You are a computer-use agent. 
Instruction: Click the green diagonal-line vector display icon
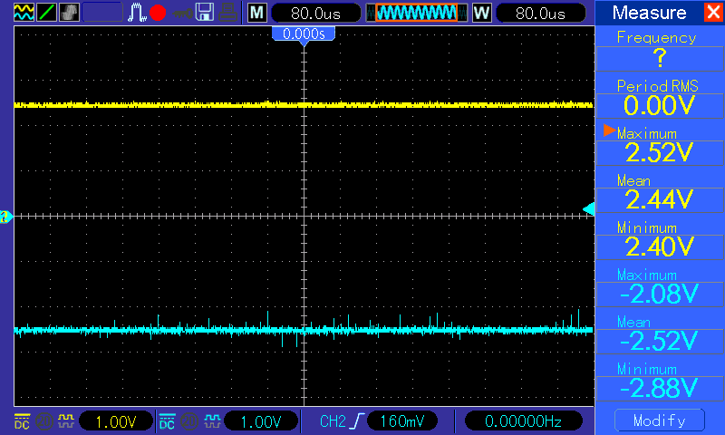(x=46, y=12)
